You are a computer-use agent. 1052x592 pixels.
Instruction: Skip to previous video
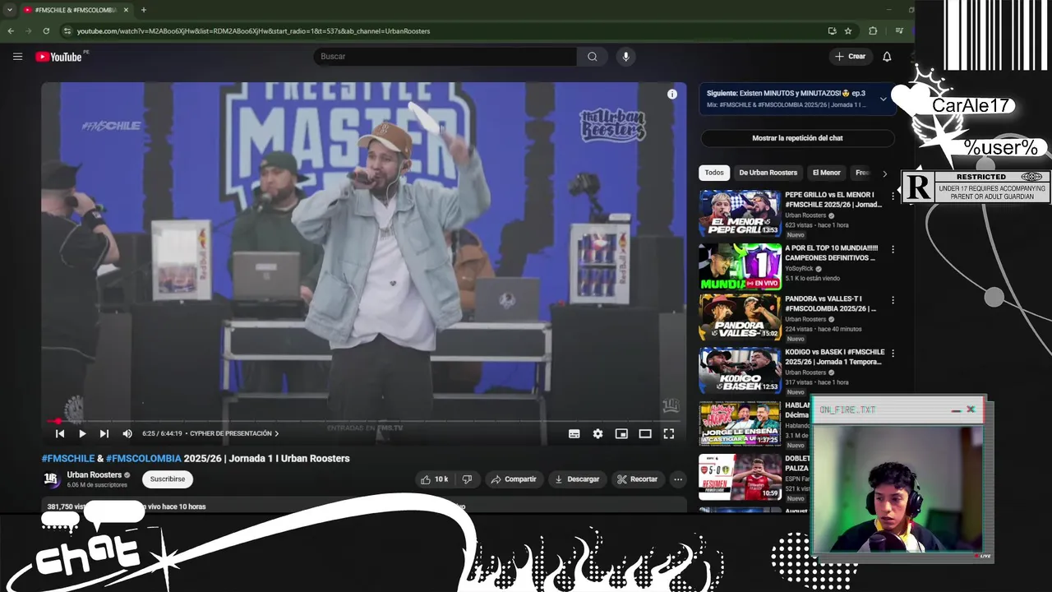59,433
